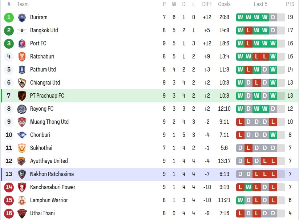Image resolution: width=299 pixels, height=220 pixels.
Task: Click the Muang Thong Utd logo
Action: pyautogui.click(x=22, y=122)
